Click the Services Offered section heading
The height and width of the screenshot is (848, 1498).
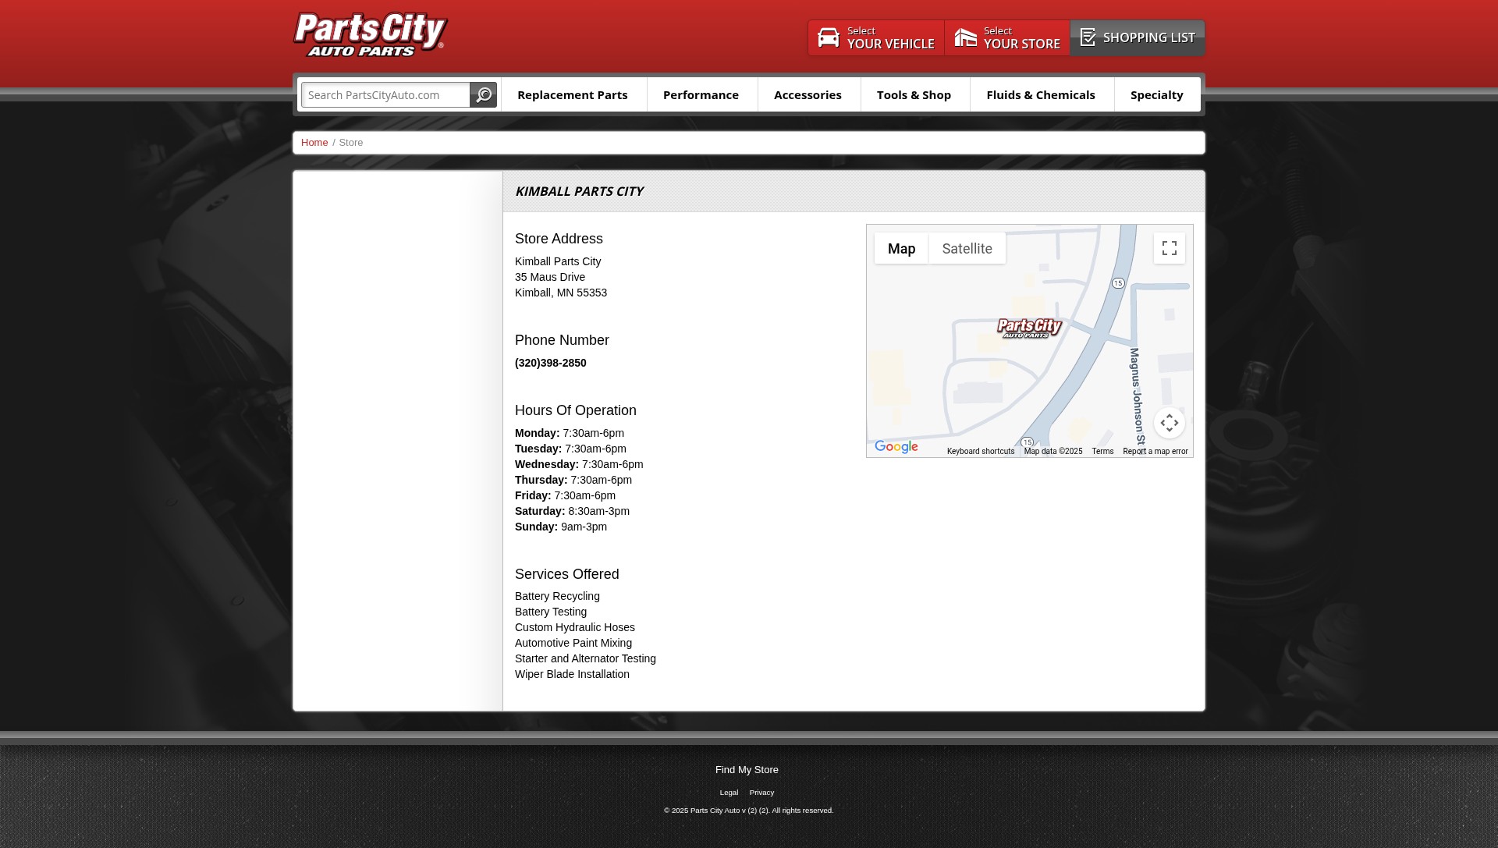[567, 574]
